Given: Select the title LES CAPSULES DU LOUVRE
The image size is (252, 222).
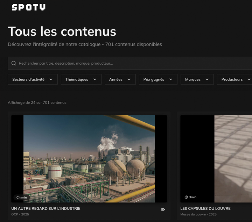Looking at the screenshot, I should tap(205, 208).
